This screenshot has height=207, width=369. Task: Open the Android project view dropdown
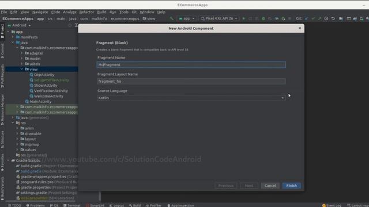click(19, 25)
